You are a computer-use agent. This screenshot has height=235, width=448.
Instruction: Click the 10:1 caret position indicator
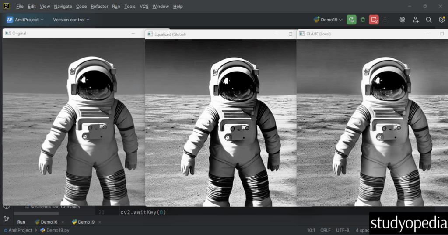(x=311, y=230)
